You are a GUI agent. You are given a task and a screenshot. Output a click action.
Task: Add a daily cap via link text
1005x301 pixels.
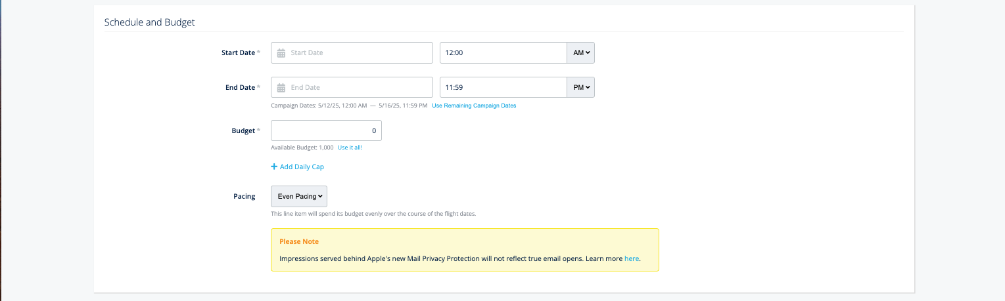(x=302, y=167)
